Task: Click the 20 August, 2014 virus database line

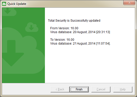Action: pos(80,32)
